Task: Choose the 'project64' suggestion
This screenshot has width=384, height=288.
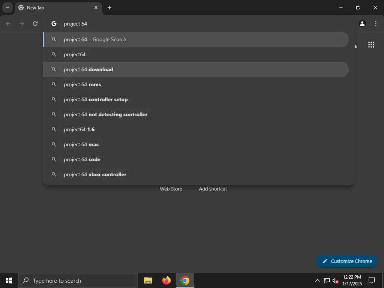Action: click(x=196, y=54)
